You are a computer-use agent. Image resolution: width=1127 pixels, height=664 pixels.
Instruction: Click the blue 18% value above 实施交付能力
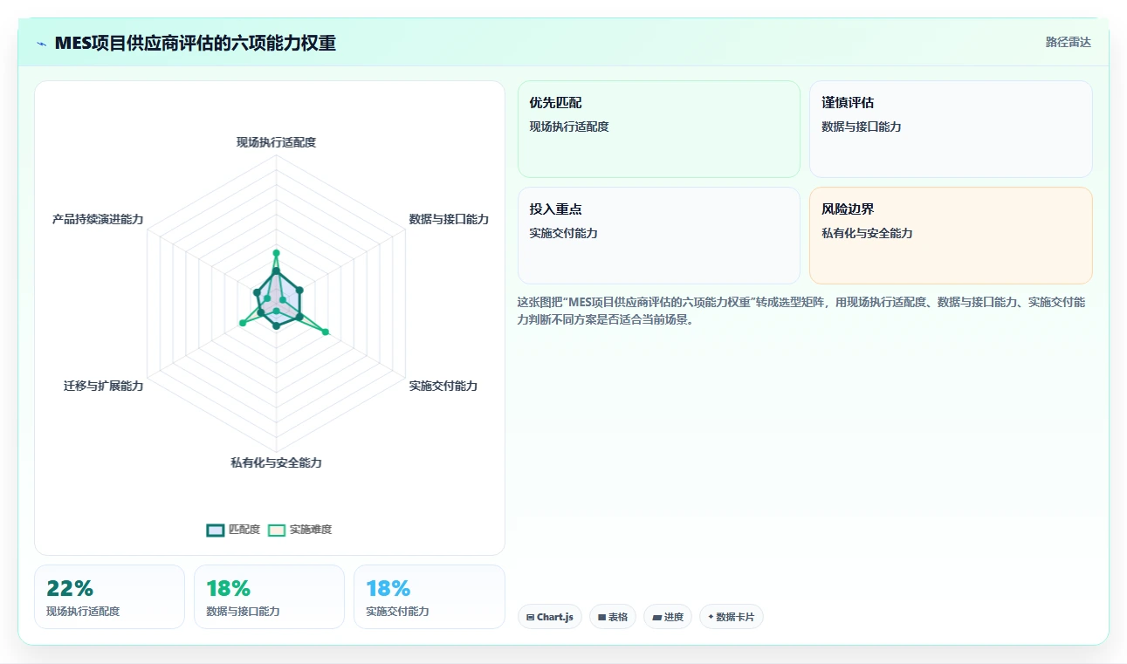(388, 588)
